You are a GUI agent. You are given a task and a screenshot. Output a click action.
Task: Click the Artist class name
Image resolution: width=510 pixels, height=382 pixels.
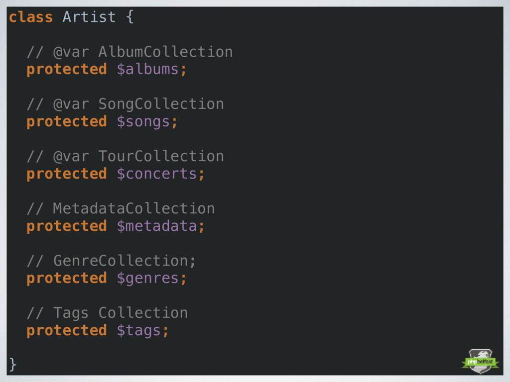[89, 17]
